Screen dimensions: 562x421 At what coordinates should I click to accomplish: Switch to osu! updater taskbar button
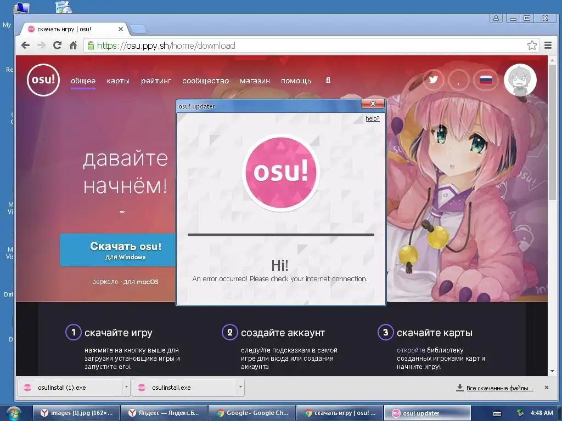click(427, 413)
